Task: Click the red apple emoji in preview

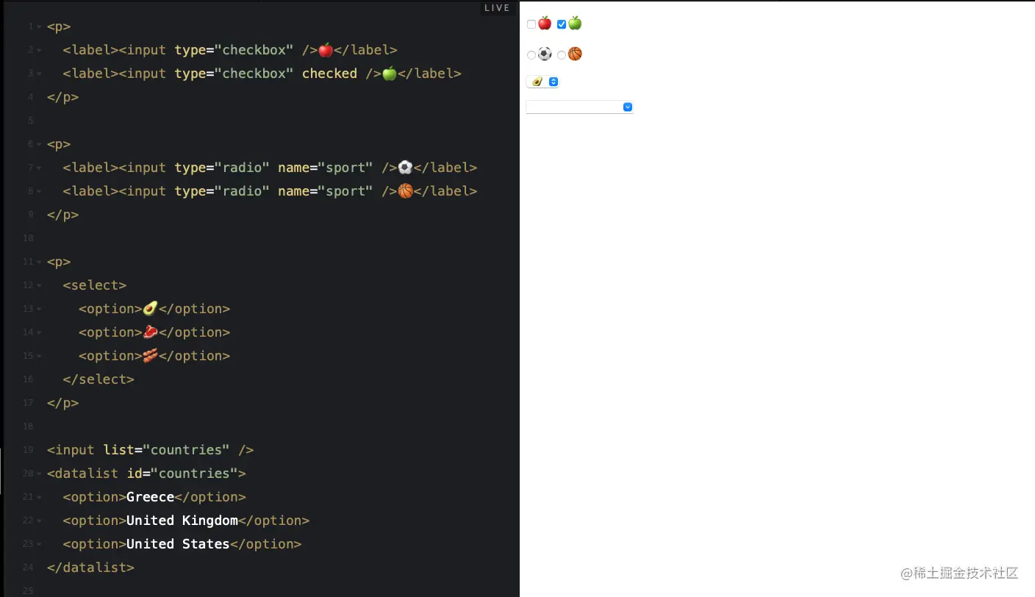Action: point(545,24)
